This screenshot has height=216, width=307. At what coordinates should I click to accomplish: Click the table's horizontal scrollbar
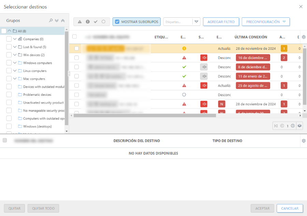pos(145,115)
